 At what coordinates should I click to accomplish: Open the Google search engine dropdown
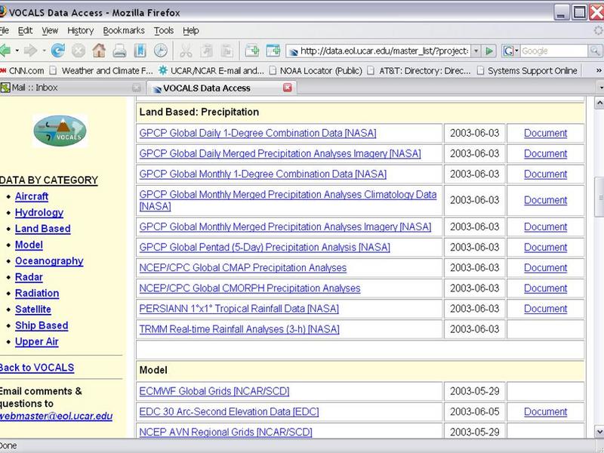[x=510, y=51]
